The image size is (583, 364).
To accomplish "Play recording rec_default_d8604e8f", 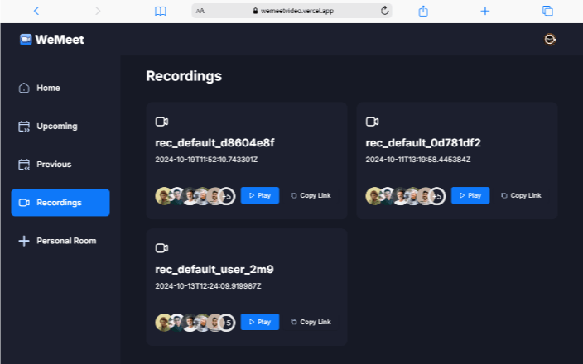I will click(259, 196).
